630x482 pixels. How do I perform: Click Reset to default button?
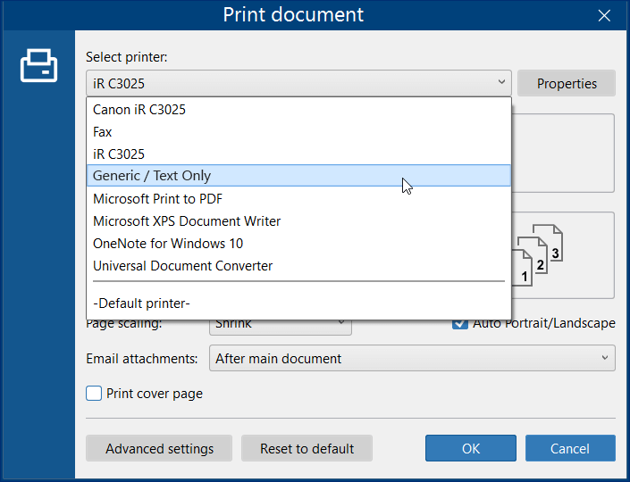(307, 448)
